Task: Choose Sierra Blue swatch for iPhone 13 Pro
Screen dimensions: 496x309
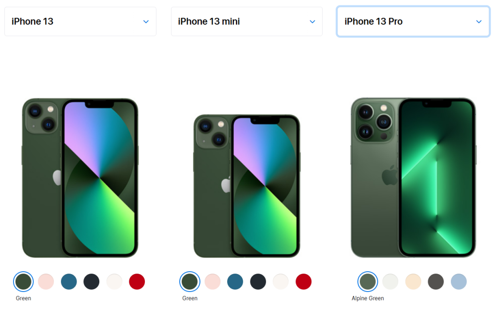Action: point(458,281)
